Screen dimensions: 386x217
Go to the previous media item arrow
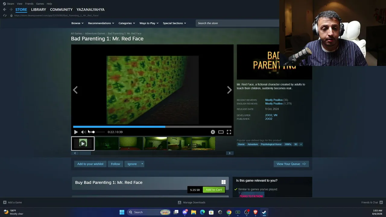pos(75,90)
